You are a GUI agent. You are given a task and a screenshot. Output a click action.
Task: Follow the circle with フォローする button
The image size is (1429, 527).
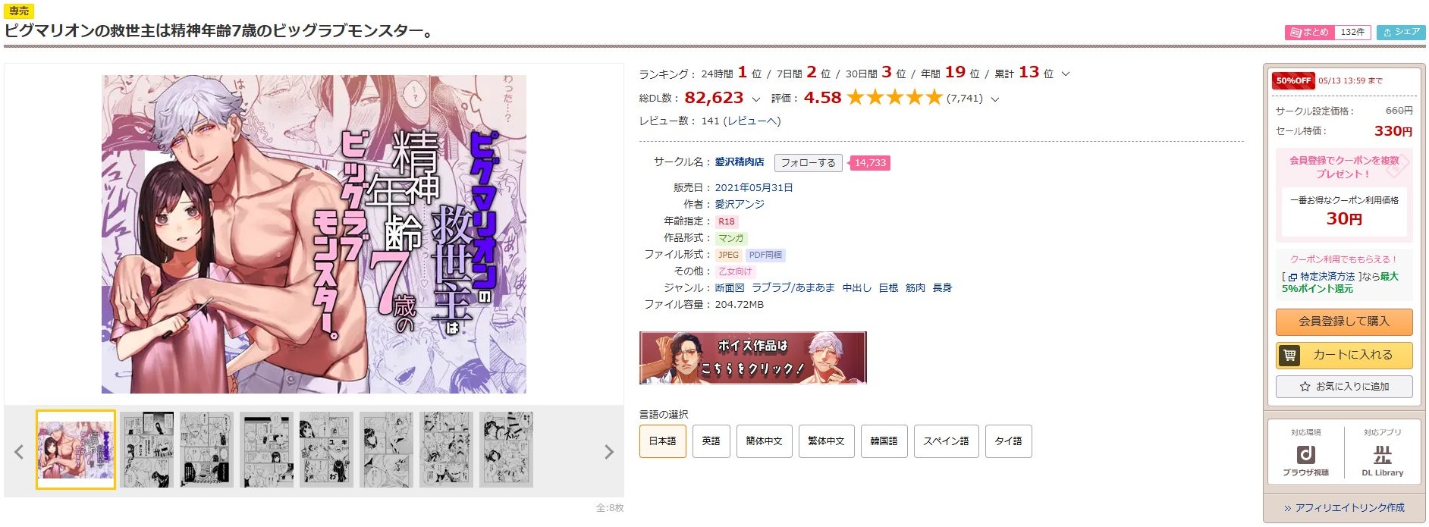[808, 163]
